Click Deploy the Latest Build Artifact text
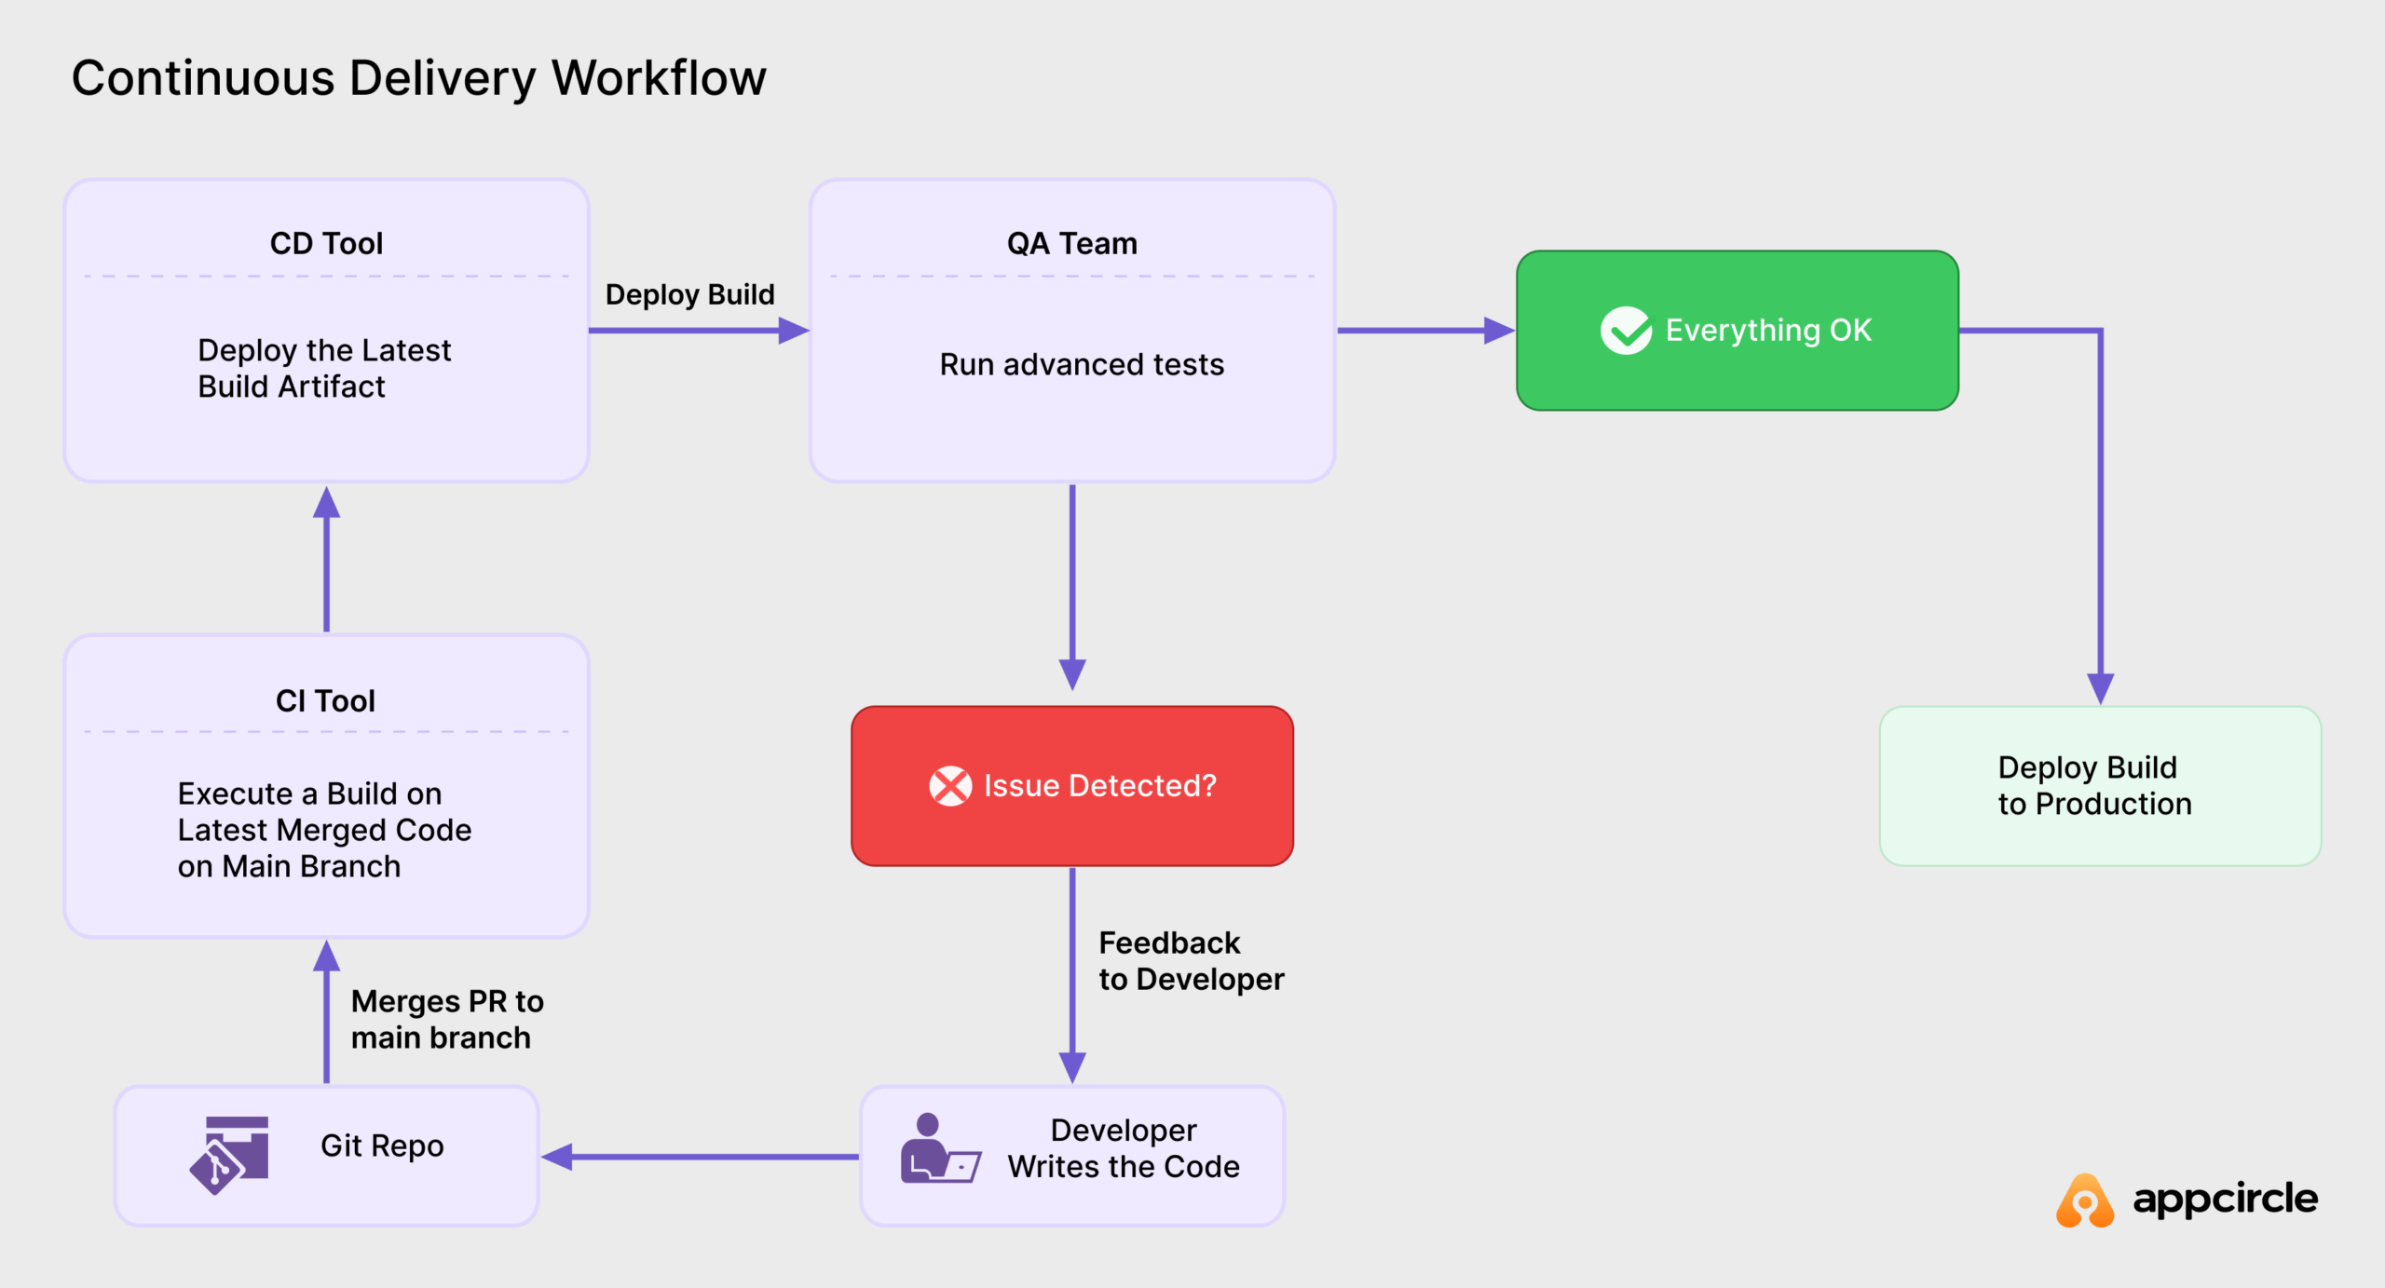The image size is (2385, 1288). click(x=324, y=368)
